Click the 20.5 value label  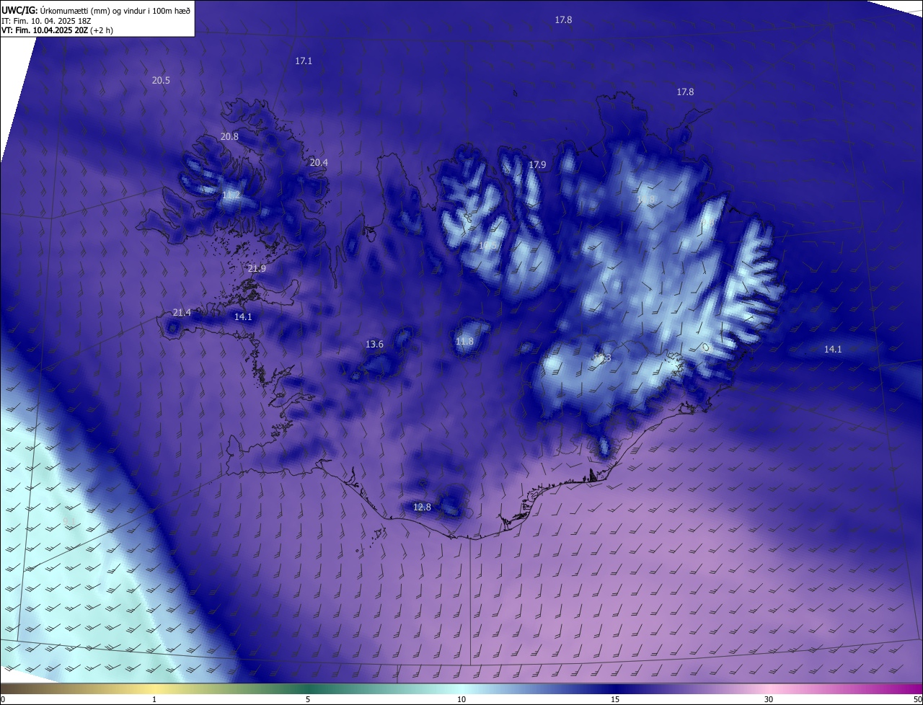[161, 81]
